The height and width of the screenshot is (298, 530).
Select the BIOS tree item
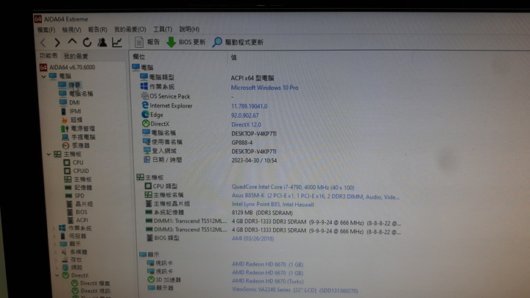pyautogui.click(x=77, y=212)
